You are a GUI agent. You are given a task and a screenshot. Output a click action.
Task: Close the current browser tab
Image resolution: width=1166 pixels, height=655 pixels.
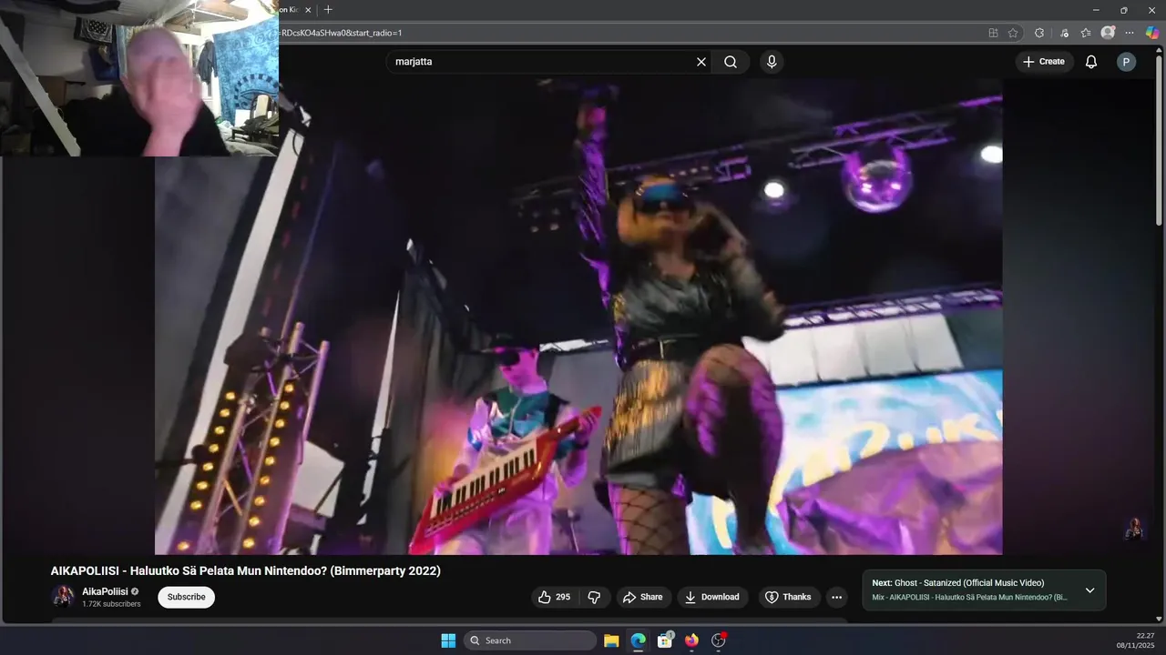point(308,10)
